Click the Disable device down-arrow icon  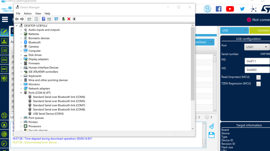(x=74, y=19)
